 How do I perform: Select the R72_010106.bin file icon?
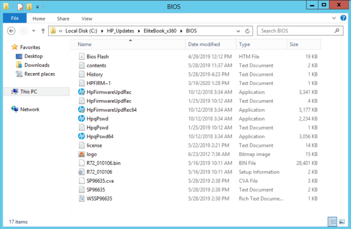point(82,163)
